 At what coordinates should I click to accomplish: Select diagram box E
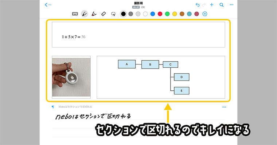pyautogui.click(x=182, y=91)
